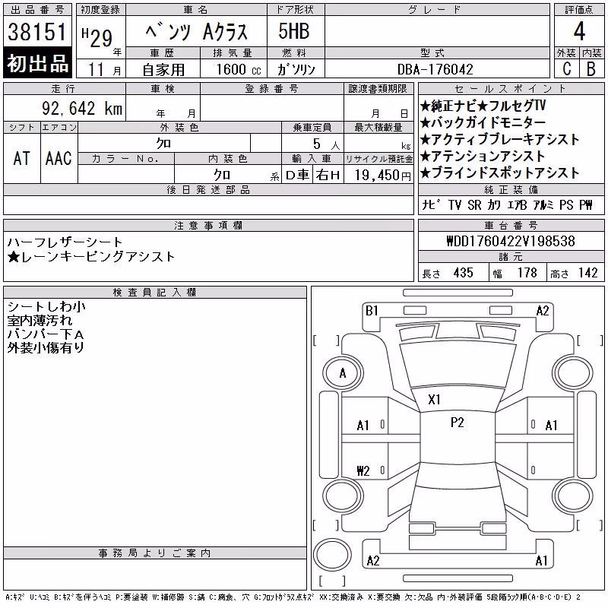Click lot number 38151

tap(37, 32)
